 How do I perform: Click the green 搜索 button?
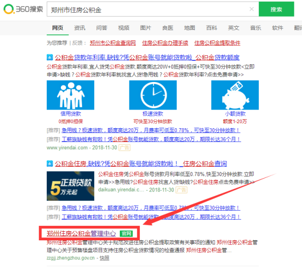click(276, 9)
